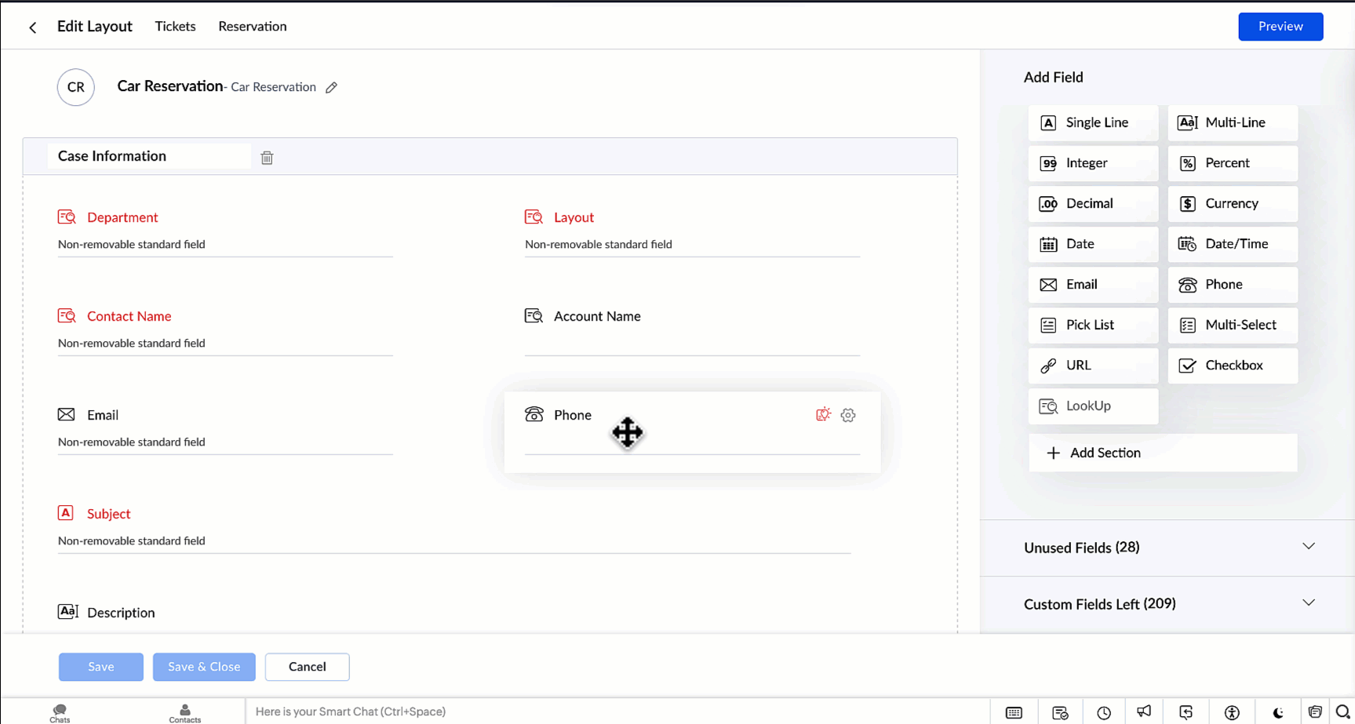Add an Integer field
Image resolution: width=1355 pixels, height=724 pixels.
point(1093,163)
